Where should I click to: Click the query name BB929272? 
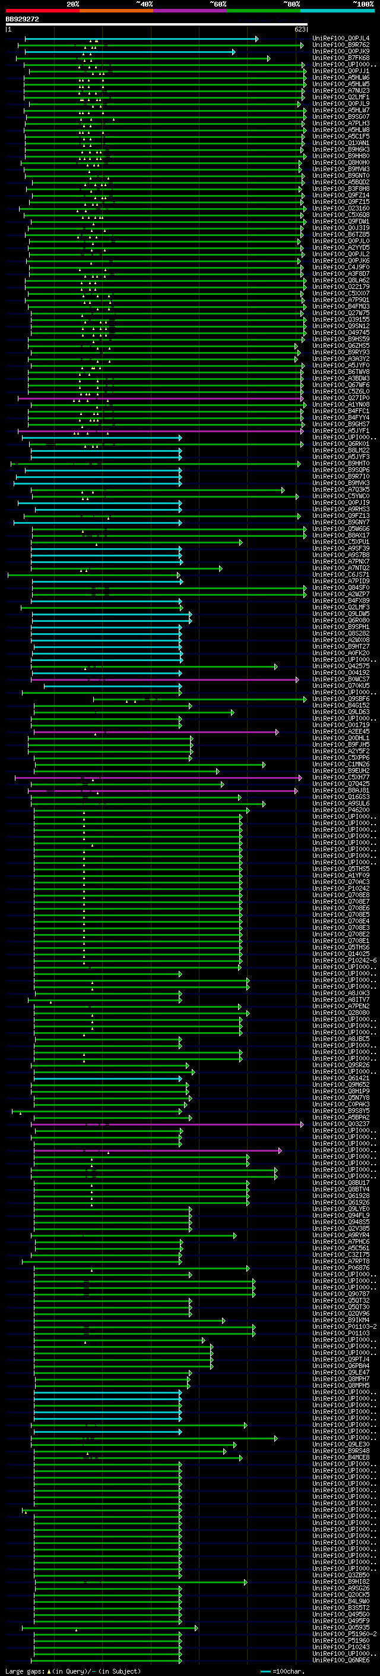coord(23,20)
